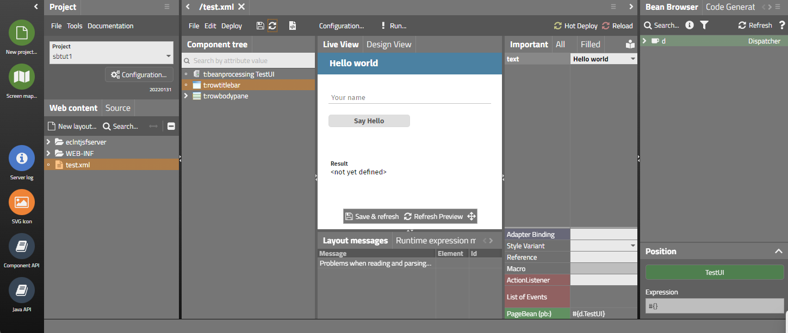The width and height of the screenshot is (788, 333).
Task: Click the Your name input field
Action: point(409,98)
